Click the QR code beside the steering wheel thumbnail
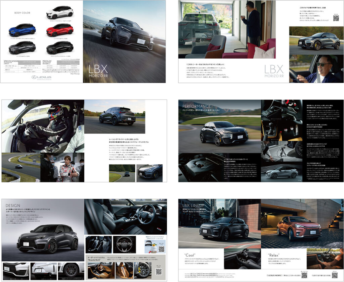The height and width of the screenshot is (282, 344). pos(162,249)
